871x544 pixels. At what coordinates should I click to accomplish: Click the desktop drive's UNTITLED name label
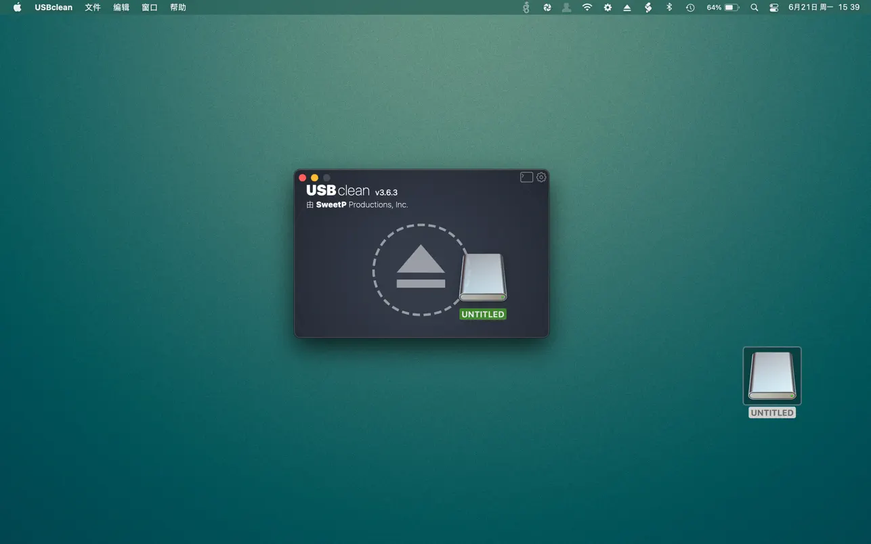tap(772, 413)
